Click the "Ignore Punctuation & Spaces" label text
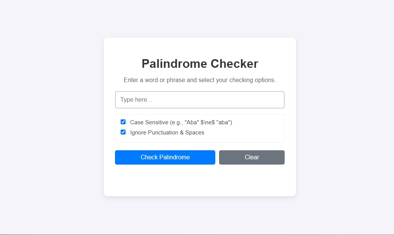Viewport: 394px width, 235px height. tap(167, 133)
